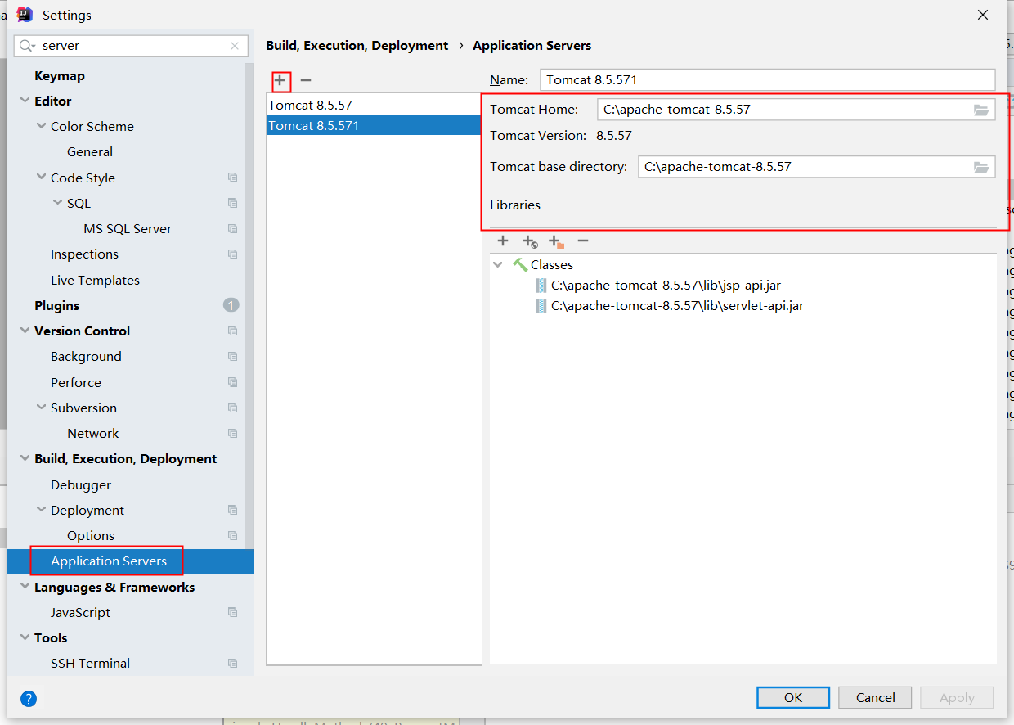Click the servlet-api.jar file icon
Screen dimensions: 1014x725
click(x=541, y=306)
